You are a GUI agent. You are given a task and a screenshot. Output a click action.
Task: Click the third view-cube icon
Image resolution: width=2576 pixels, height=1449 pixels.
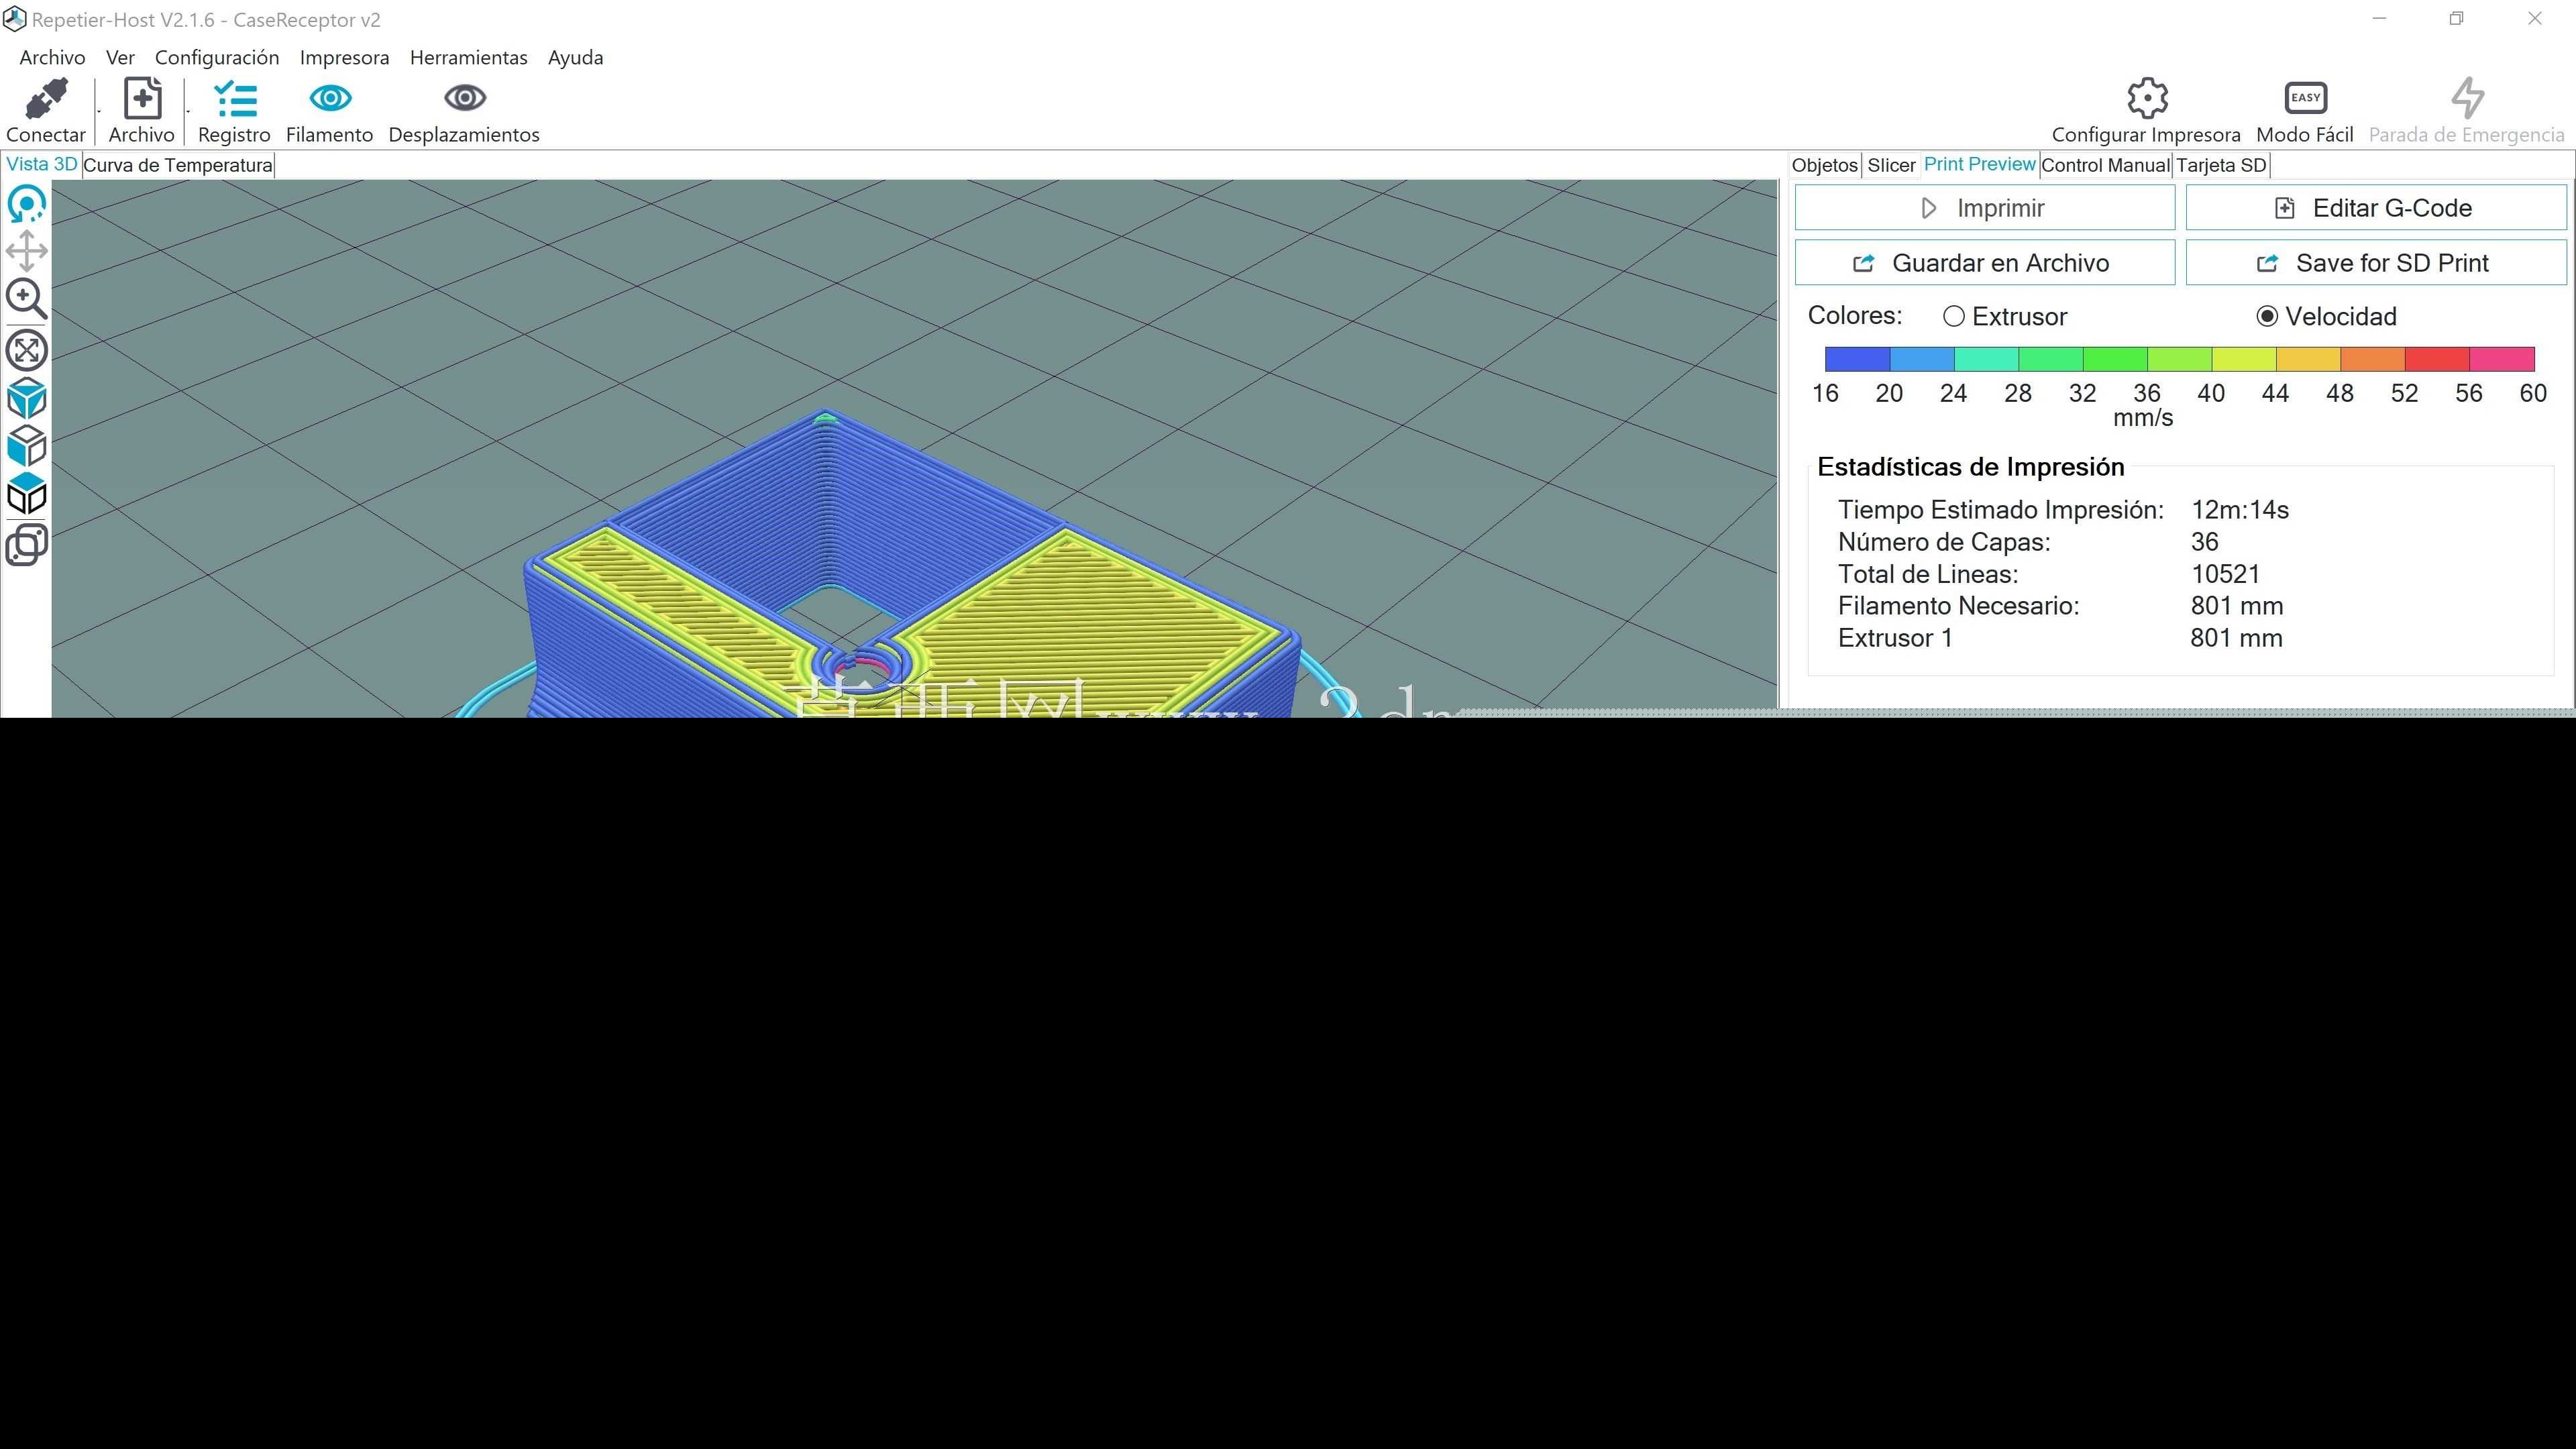[x=27, y=494]
